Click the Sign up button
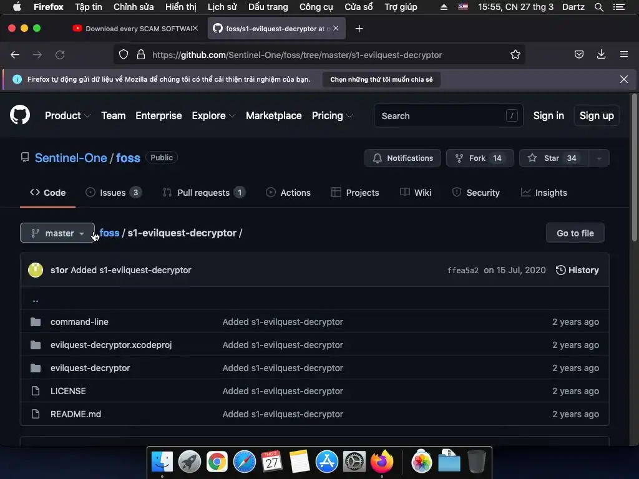The height and width of the screenshot is (479, 639). (597, 115)
